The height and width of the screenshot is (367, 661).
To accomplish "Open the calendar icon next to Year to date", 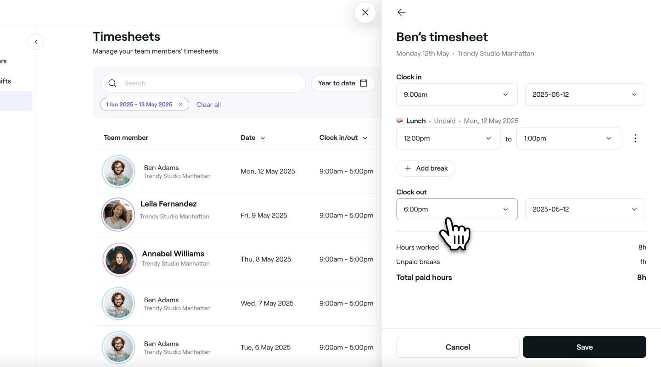I will pos(364,83).
